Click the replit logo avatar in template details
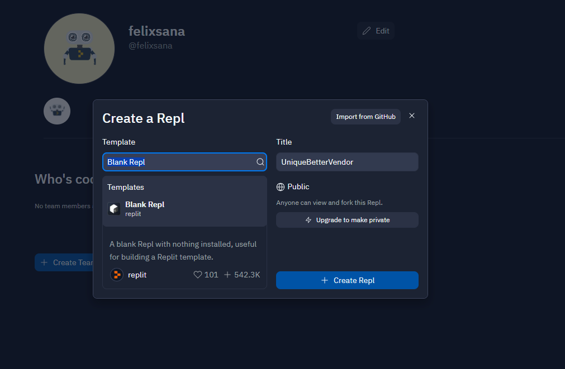This screenshot has height=369, width=565. pyautogui.click(x=117, y=275)
